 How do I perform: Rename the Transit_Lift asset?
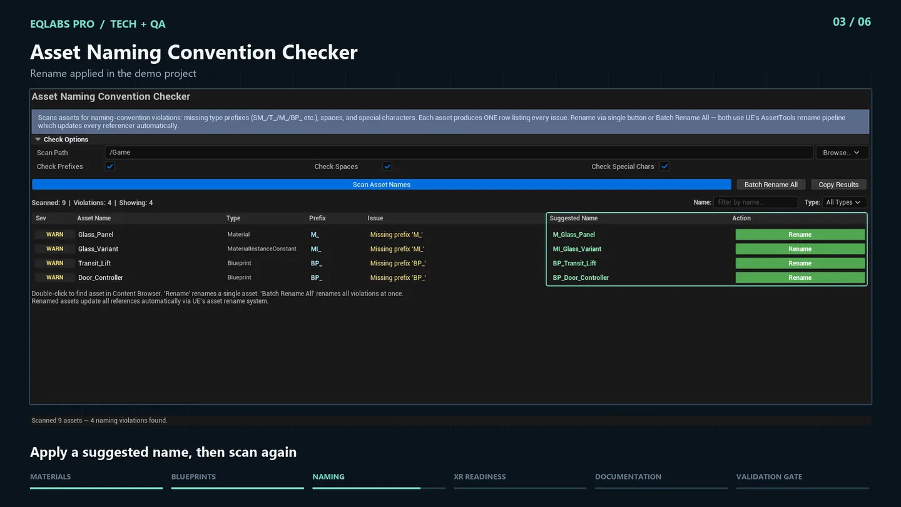coord(800,264)
